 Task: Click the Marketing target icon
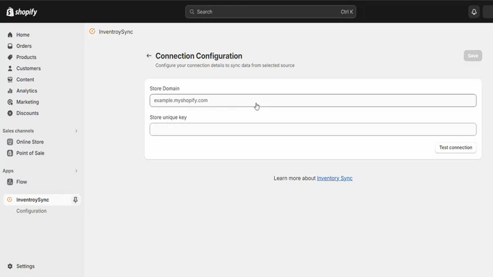(x=10, y=102)
